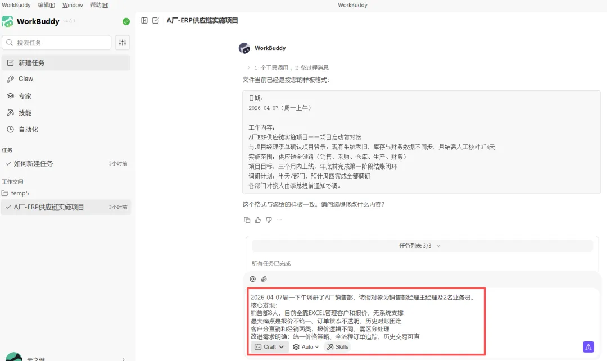Click the WorkBuddy avatar in chat
Screen dimensions: 607x361
tap(244, 48)
